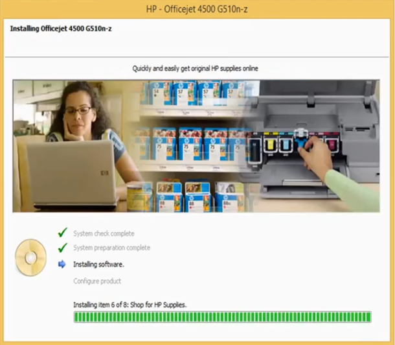
Task: Click 'Installing item 6 of 8' status text
Action: [x=130, y=305]
